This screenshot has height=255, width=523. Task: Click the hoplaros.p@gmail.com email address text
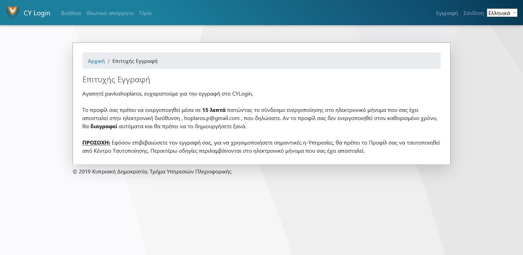212,118
